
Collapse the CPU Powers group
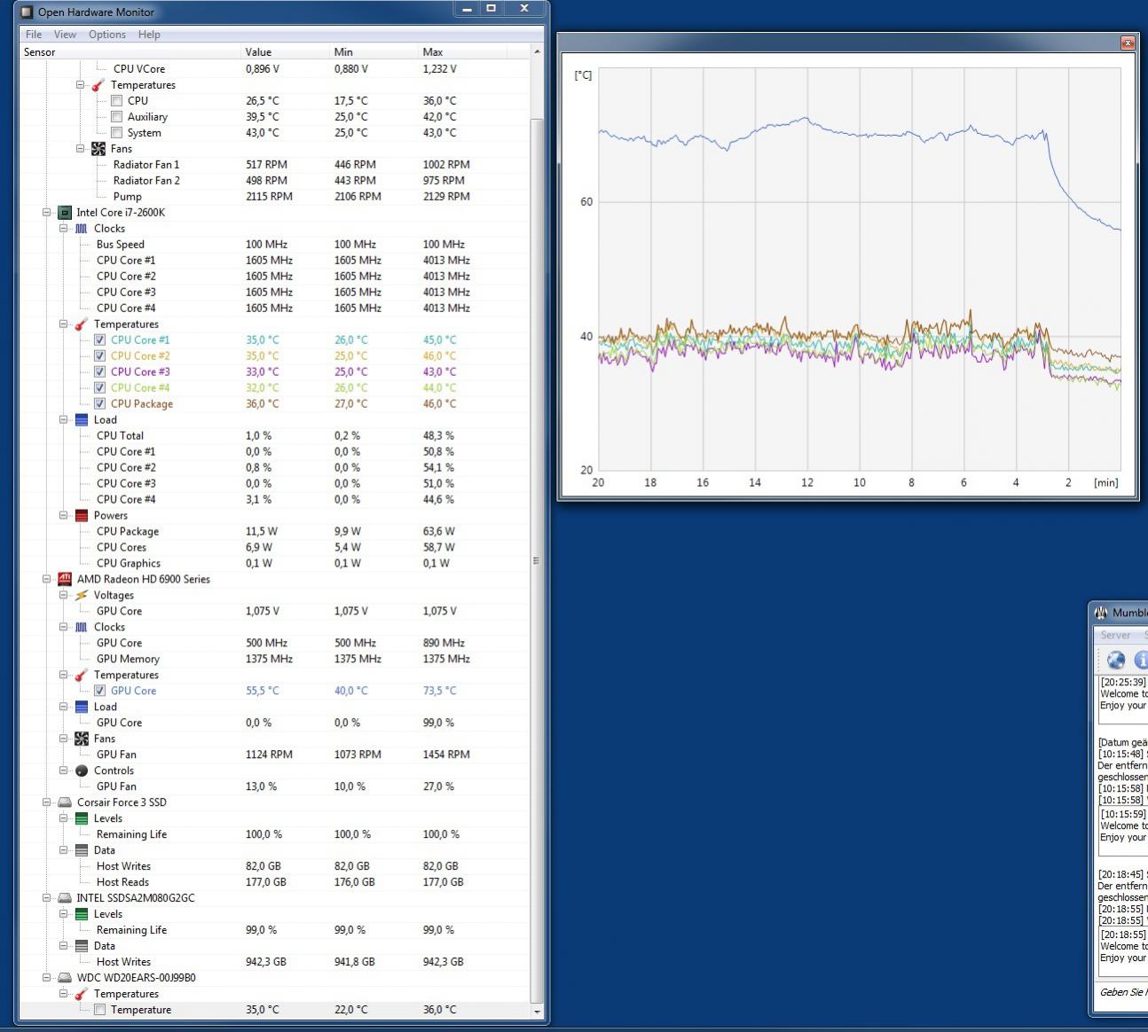click(64, 515)
